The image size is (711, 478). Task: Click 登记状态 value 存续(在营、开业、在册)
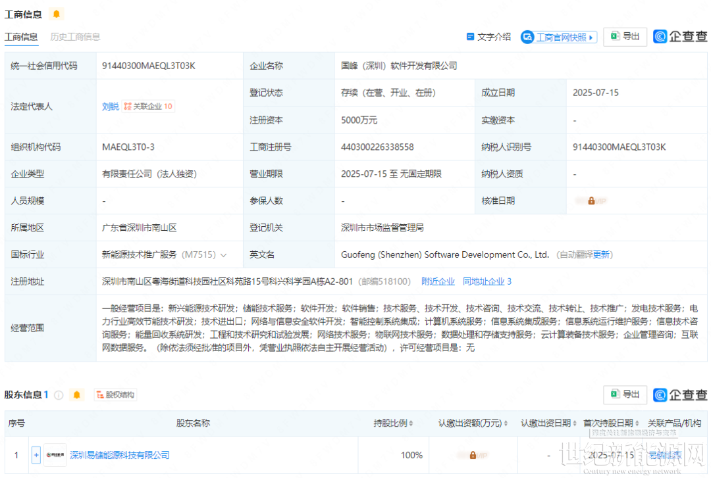[x=388, y=93]
